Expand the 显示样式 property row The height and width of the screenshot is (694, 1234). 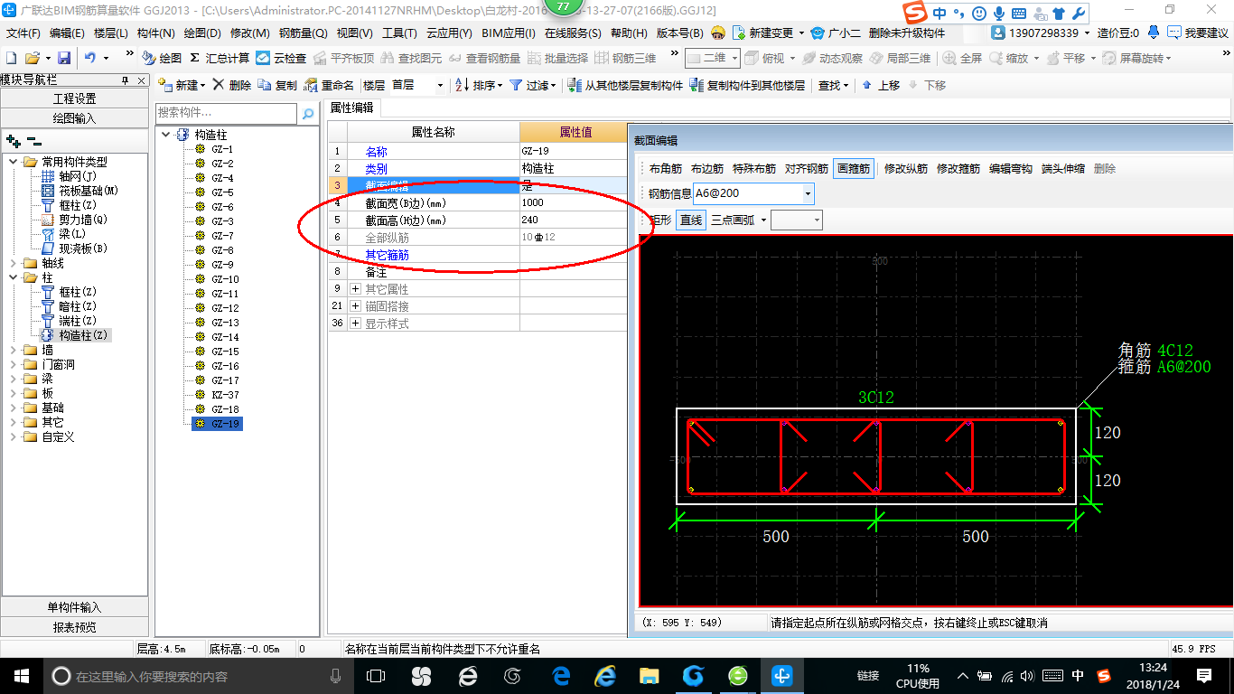click(x=355, y=324)
